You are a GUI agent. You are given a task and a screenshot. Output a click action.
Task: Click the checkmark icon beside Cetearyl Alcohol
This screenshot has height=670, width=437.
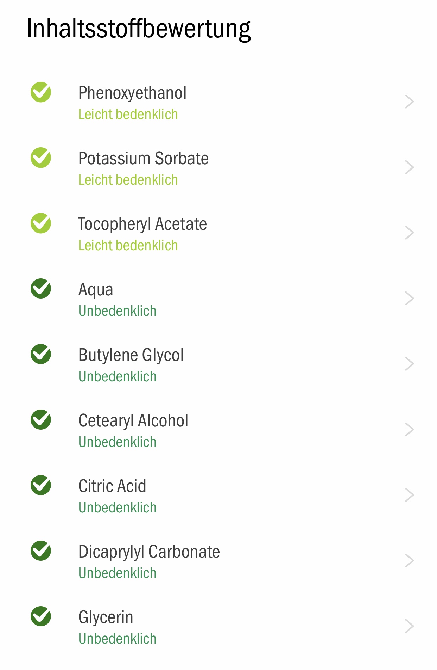click(x=41, y=420)
